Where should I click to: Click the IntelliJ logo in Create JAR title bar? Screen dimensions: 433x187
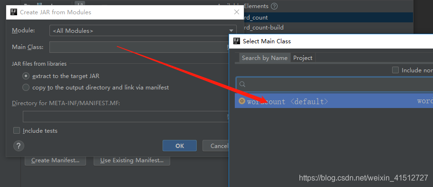(x=14, y=12)
